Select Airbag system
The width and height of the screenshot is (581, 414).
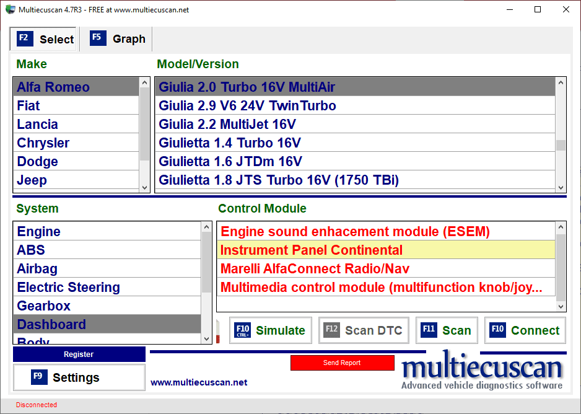pos(107,268)
